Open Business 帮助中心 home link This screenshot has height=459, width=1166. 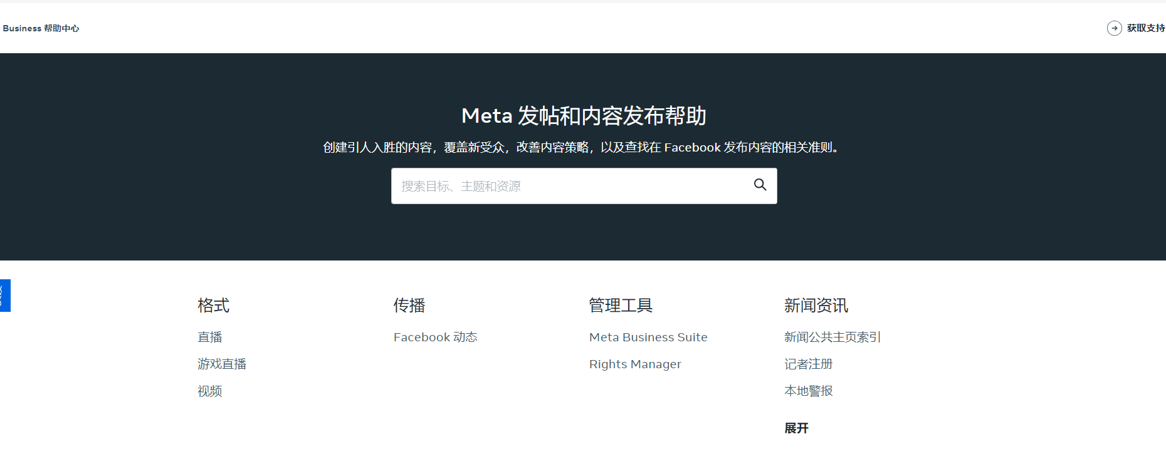point(41,28)
